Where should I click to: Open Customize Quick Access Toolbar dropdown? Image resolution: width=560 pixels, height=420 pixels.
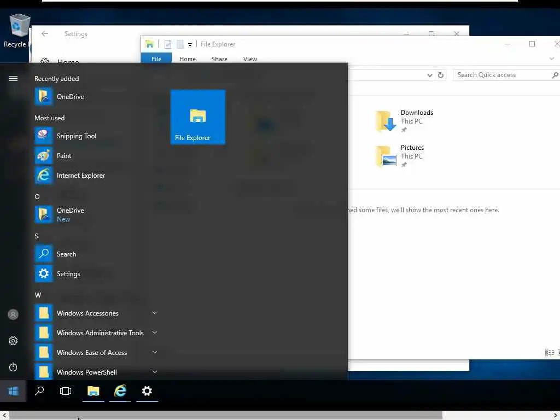pyautogui.click(x=190, y=45)
